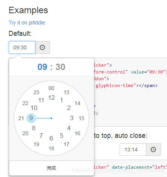The height and width of the screenshot is (177, 167).
Task: Click the 完成 done button
Action: coord(52,168)
